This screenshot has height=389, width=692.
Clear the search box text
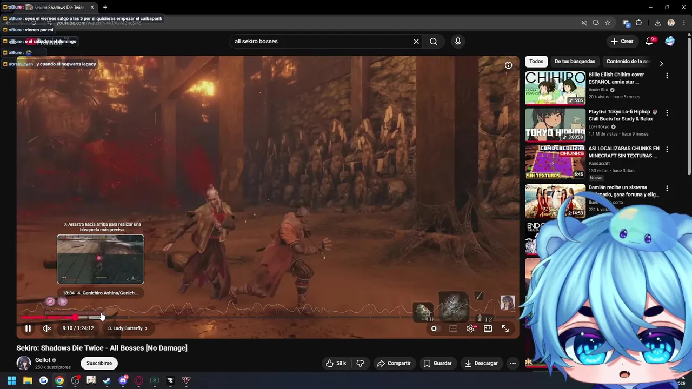coord(416,41)
